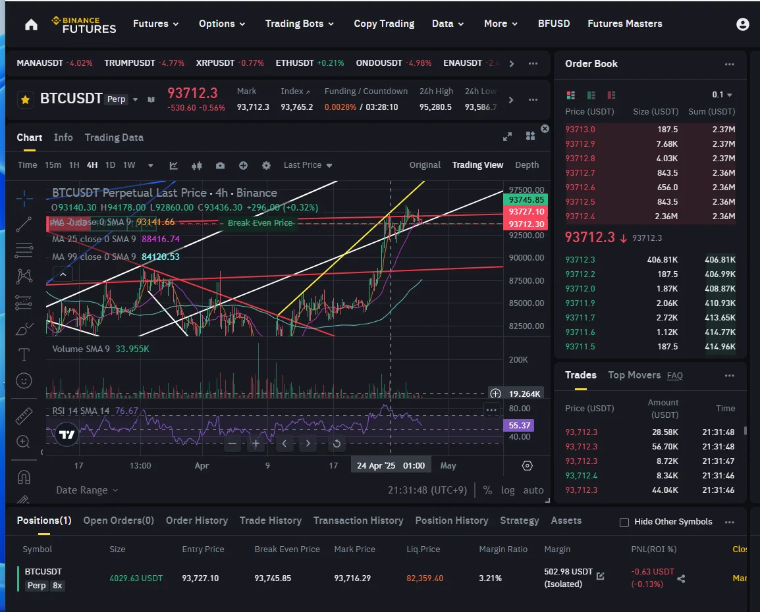Switch chart to Depth view
Image resolution: width=760 pixels, height=612 pixels.
click(526, 165)
